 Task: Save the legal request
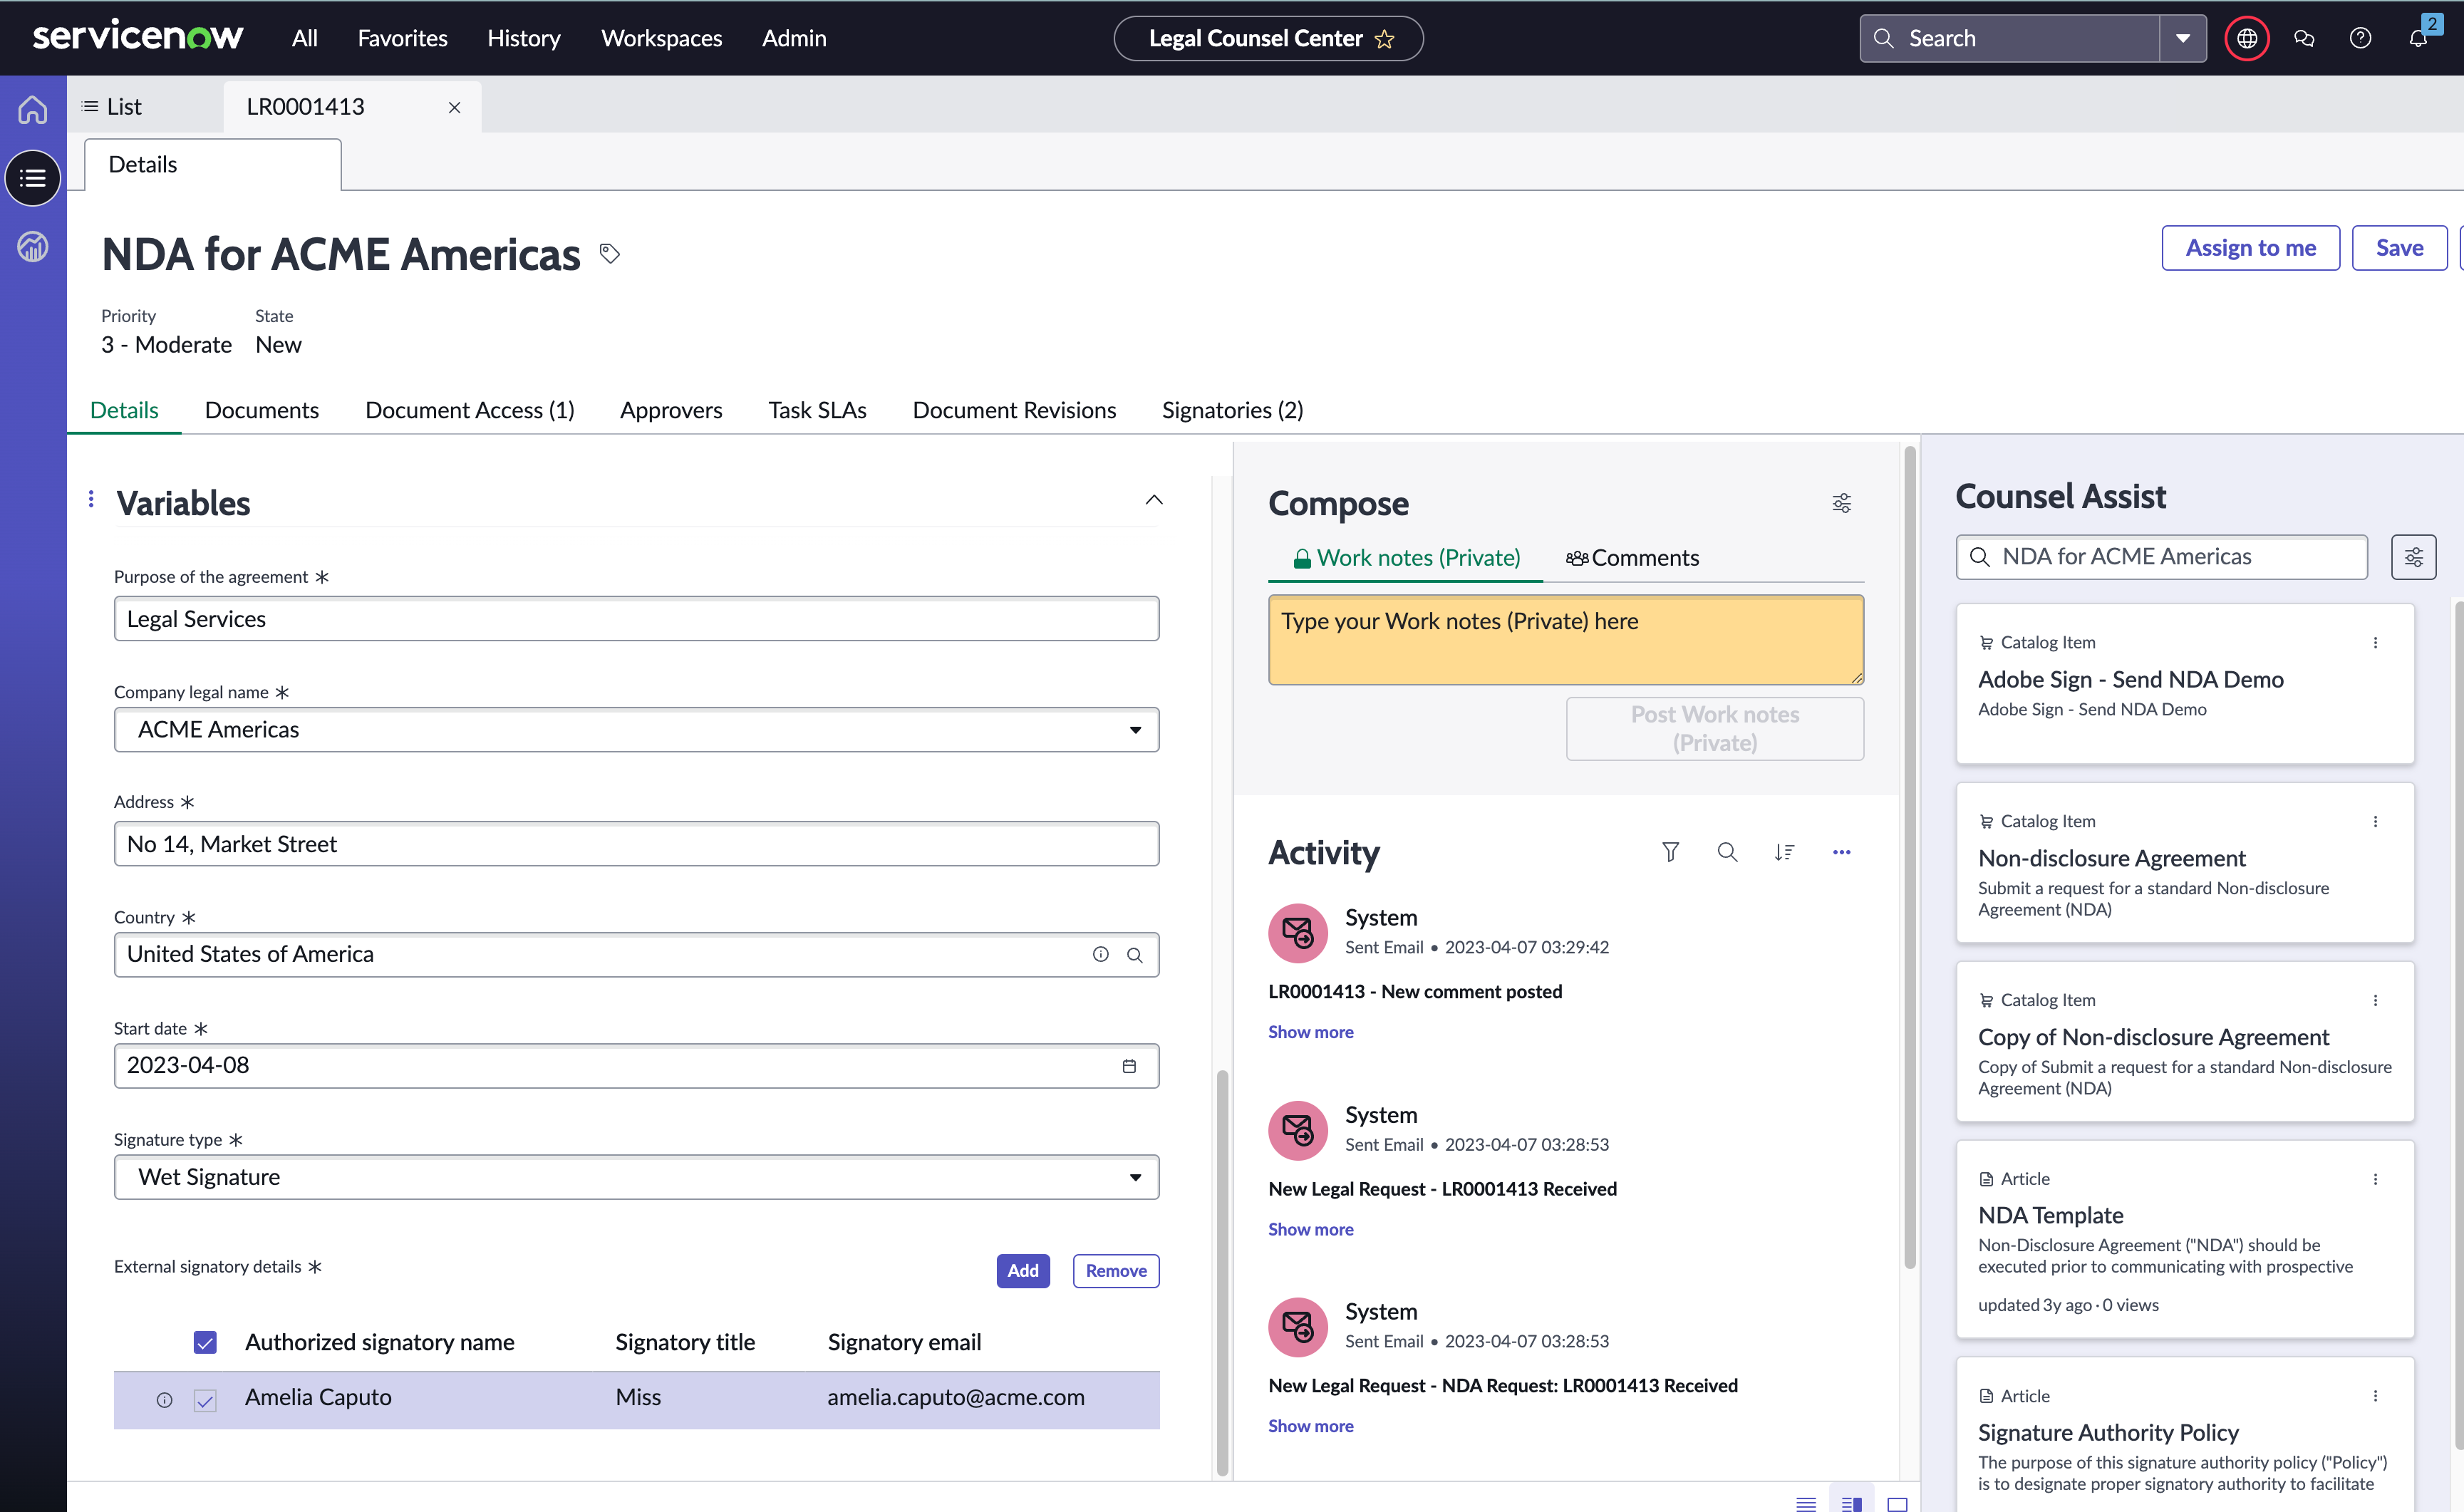click(2399, 248)
